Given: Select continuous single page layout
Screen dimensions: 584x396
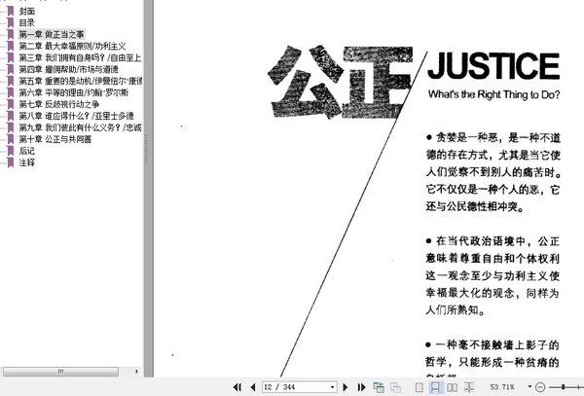Looking at the screenshot, I should [x=435, y=387].
